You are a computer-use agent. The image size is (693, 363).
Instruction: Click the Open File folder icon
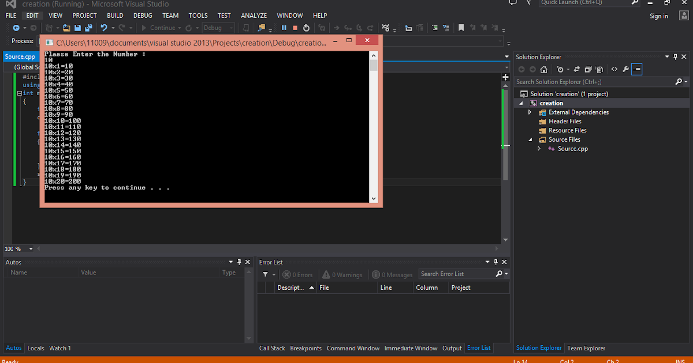pos(66,28)
